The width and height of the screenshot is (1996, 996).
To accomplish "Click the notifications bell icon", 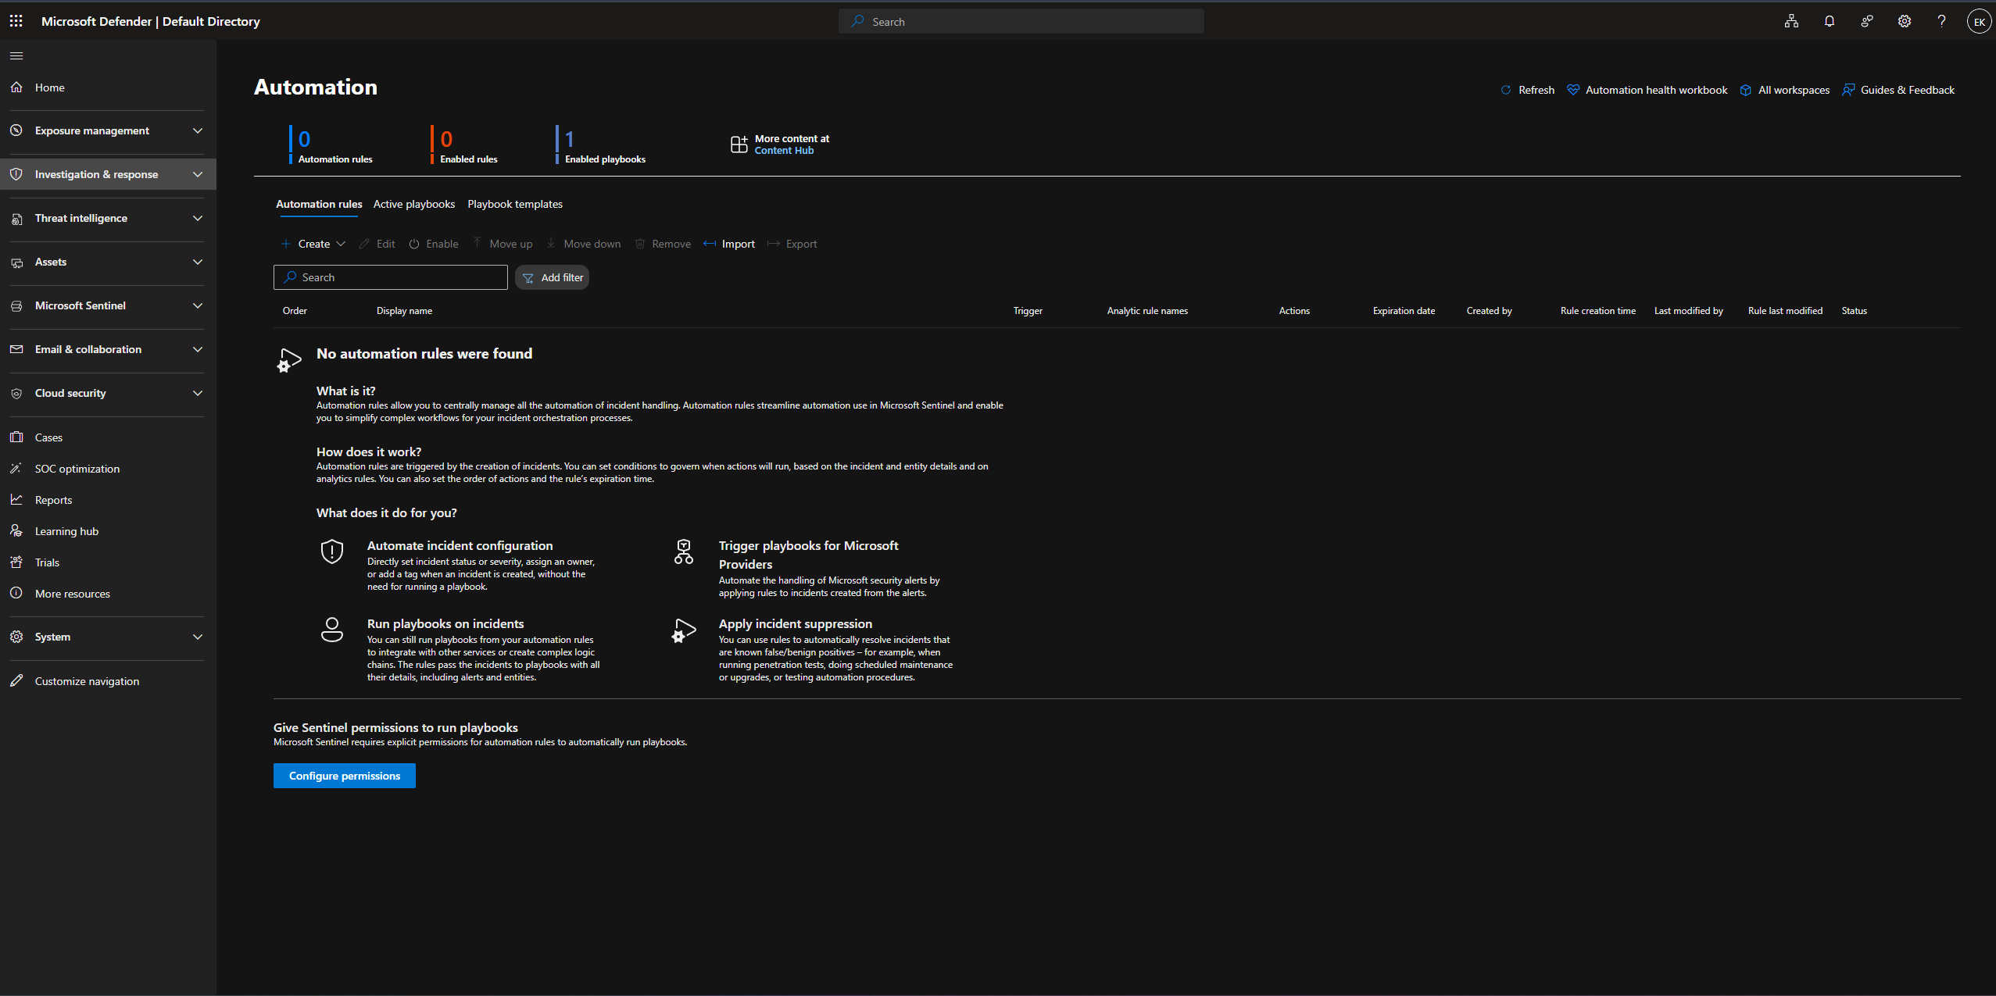I will (x=1829, y=21).
